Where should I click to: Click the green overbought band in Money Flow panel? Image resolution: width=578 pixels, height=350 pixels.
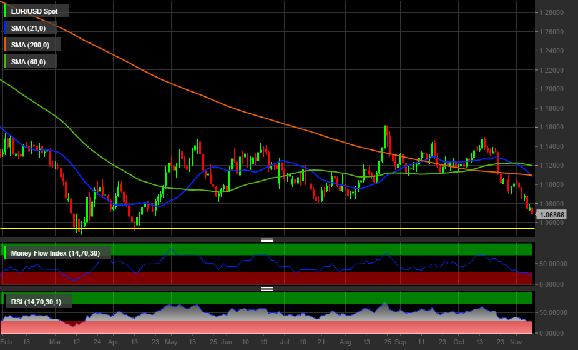coord(312,249)
